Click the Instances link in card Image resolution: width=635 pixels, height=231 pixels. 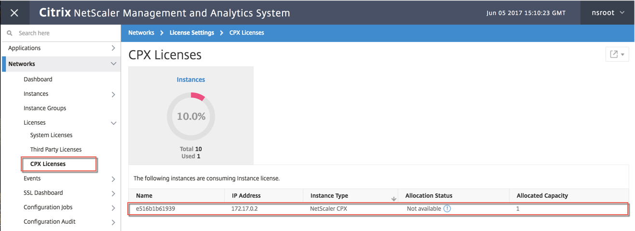tap(191, 80)
